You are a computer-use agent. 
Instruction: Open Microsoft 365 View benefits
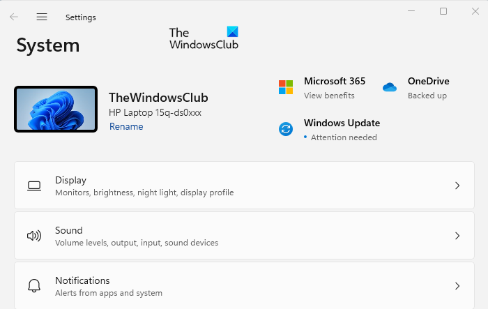pyautogui.click(x=329, y=96)
